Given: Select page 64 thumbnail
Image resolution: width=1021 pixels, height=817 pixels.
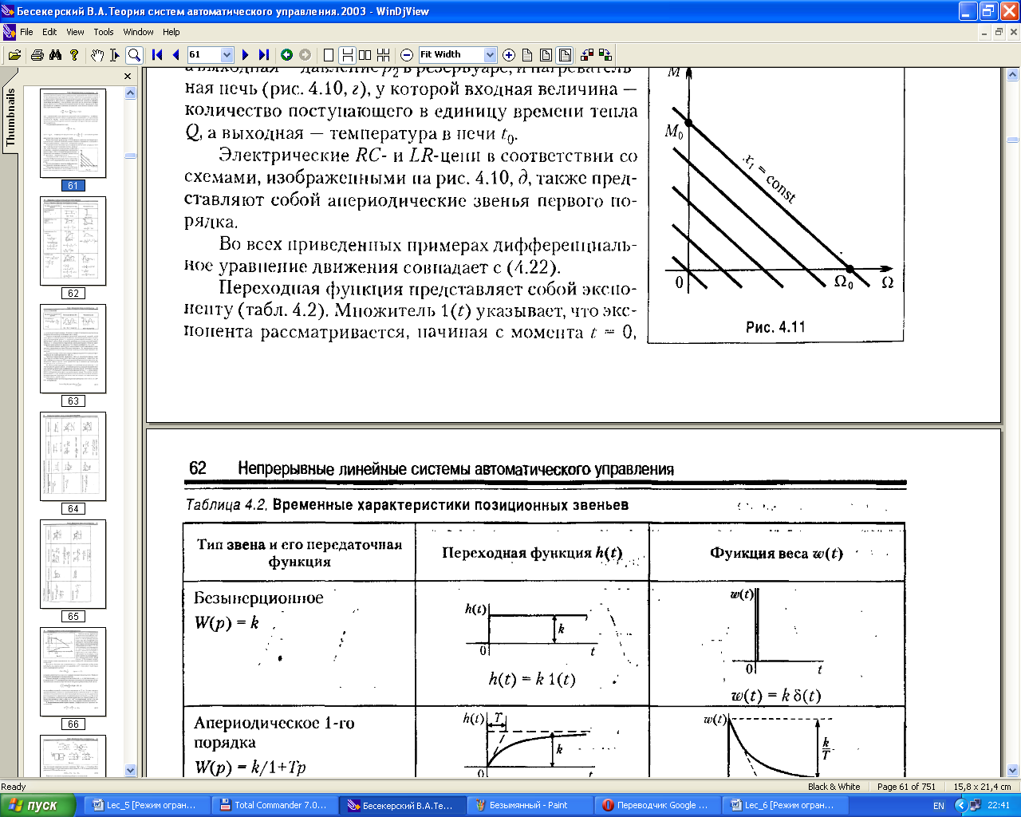Looking at the screenshot, I should [x=73, y=456].
